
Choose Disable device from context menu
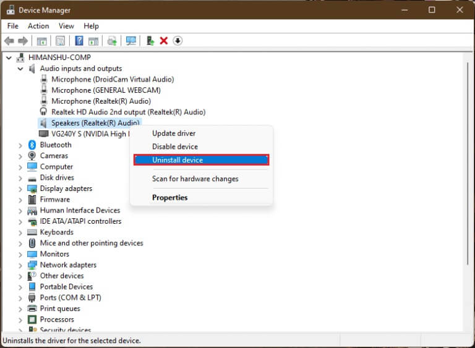[201, 146]
